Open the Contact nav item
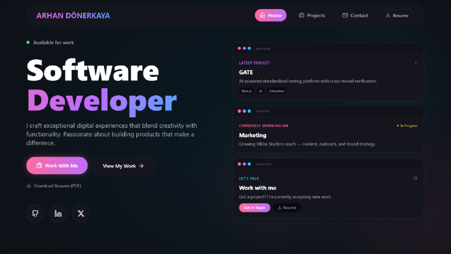Image resolution: width=451 pixels, height=254 pixels. pos(355,15)
